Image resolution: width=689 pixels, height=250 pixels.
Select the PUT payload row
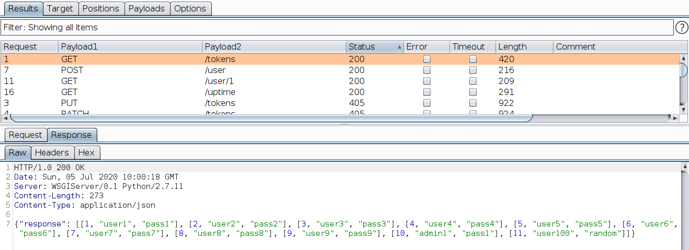pyautogui.click(x=340, y=103)
